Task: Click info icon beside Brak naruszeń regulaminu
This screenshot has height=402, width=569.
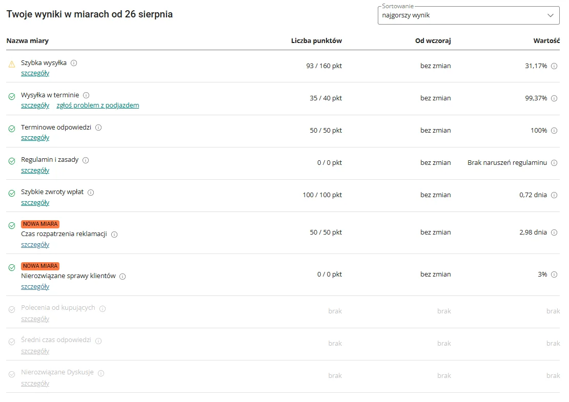Action: pos(554,163)
